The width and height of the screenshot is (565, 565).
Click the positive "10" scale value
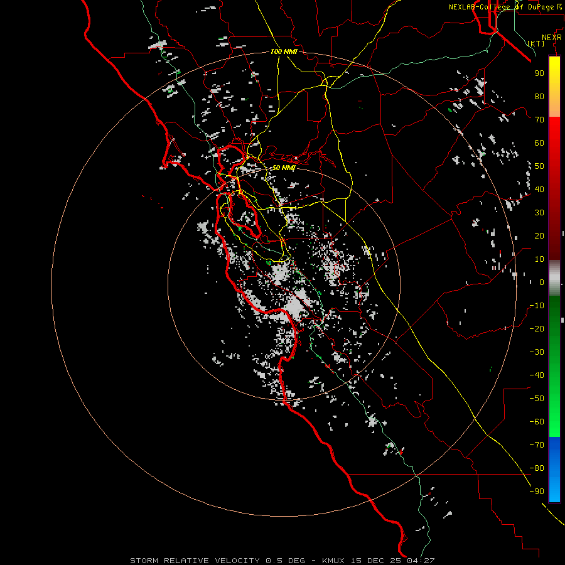(x=539, y=259)
